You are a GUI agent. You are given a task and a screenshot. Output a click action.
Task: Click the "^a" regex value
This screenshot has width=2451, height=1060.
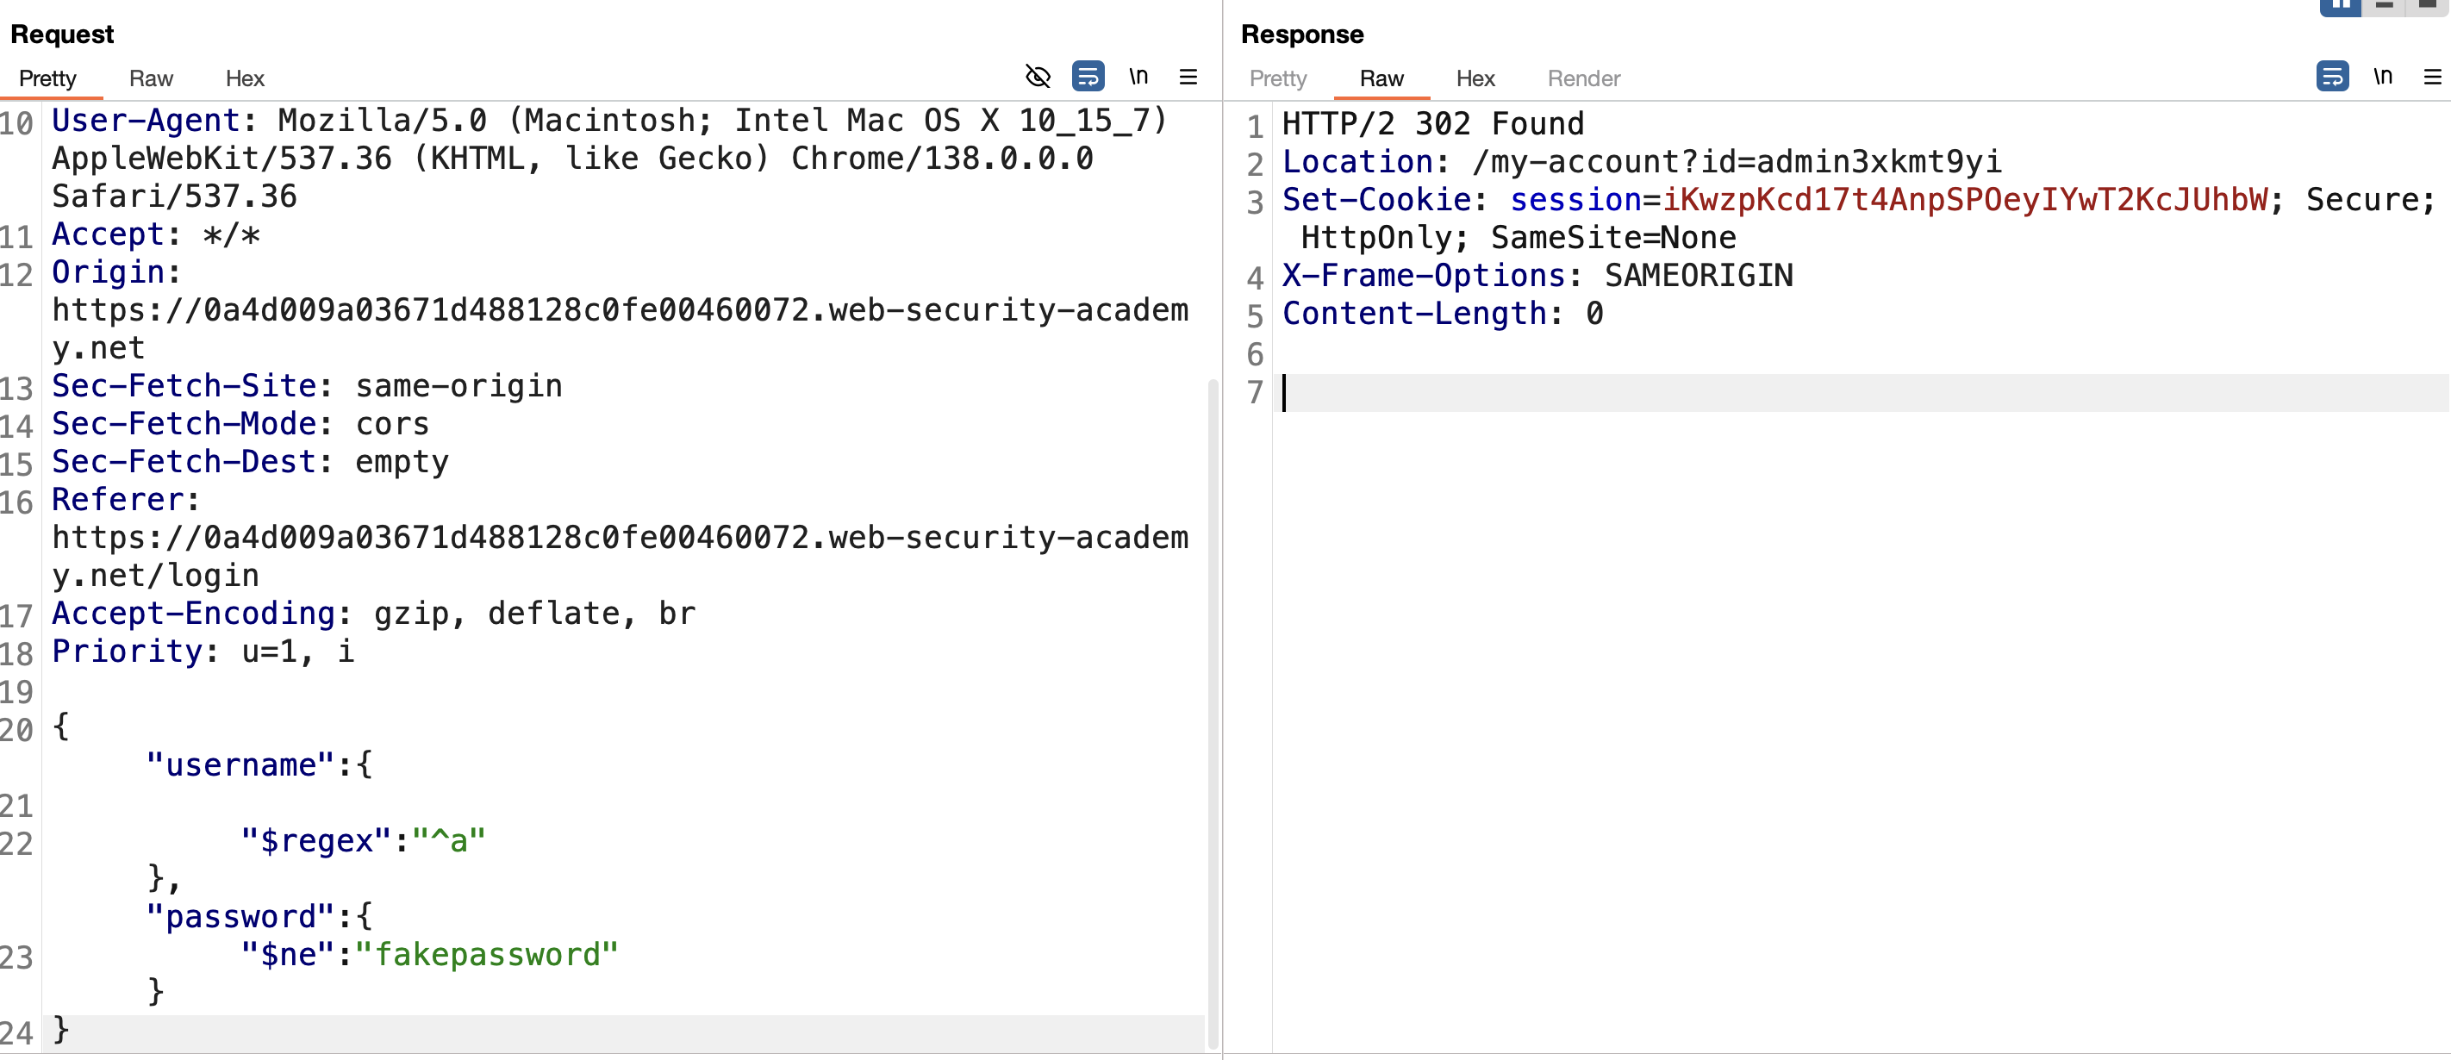(x=449, y=841)
